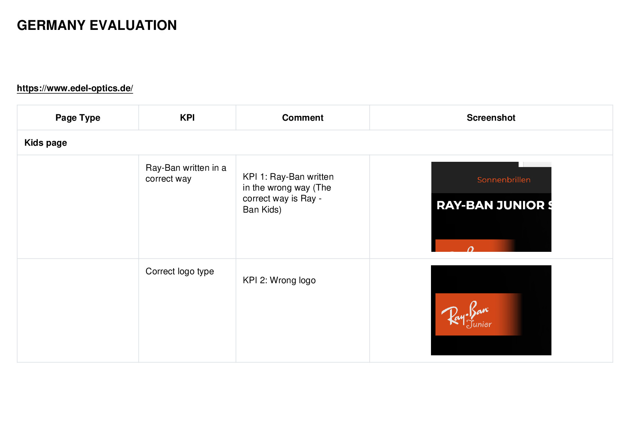Select the Comment column header
This screenshot has height=445, width=630.
[x=303, y=118]
